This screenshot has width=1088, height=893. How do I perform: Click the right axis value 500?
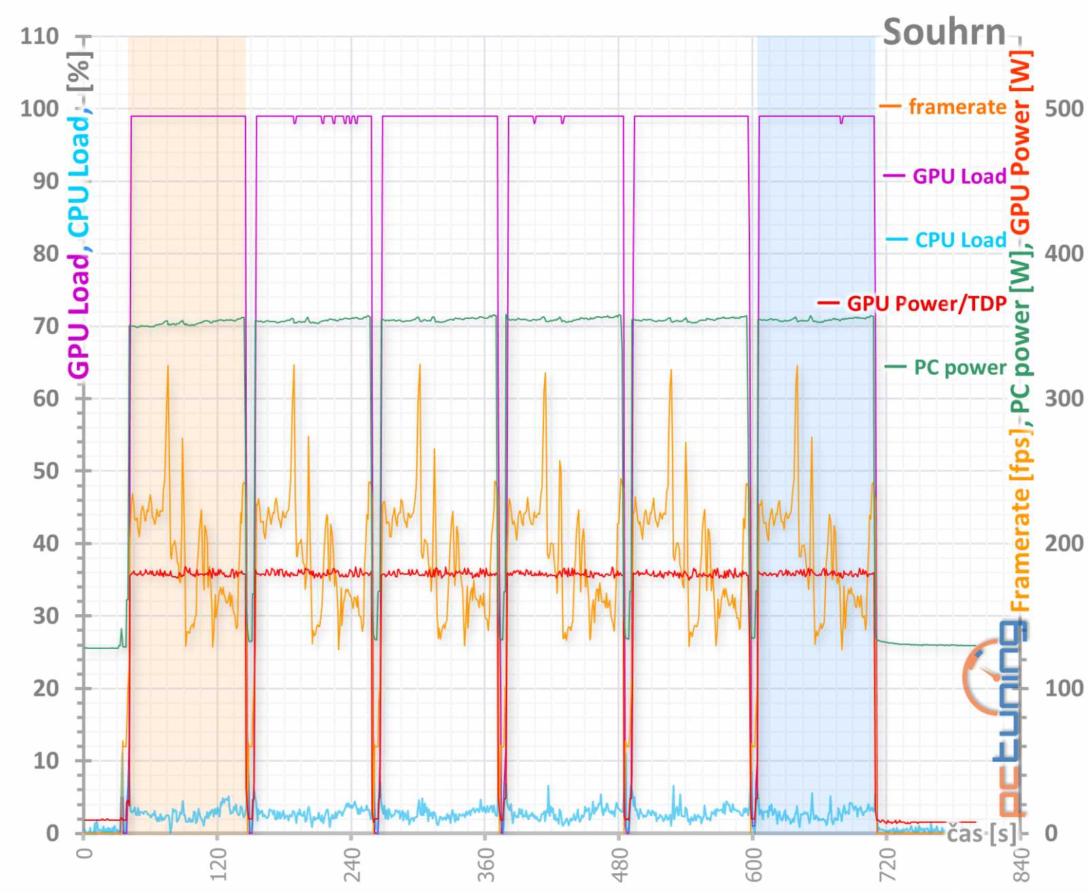(1064, 108)
